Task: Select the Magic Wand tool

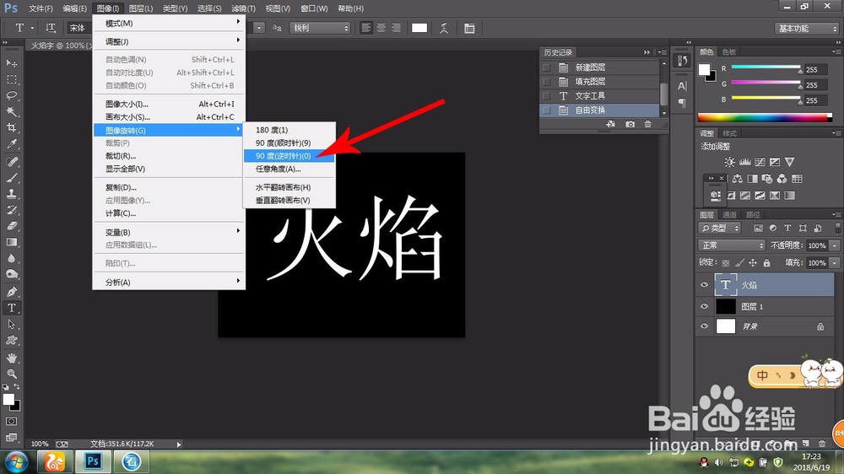Action: [x=11, y=112]
